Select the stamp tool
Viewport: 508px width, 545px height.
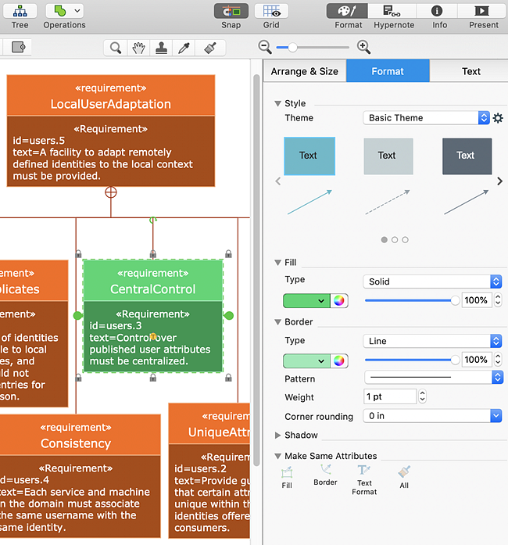click(161, 48)
